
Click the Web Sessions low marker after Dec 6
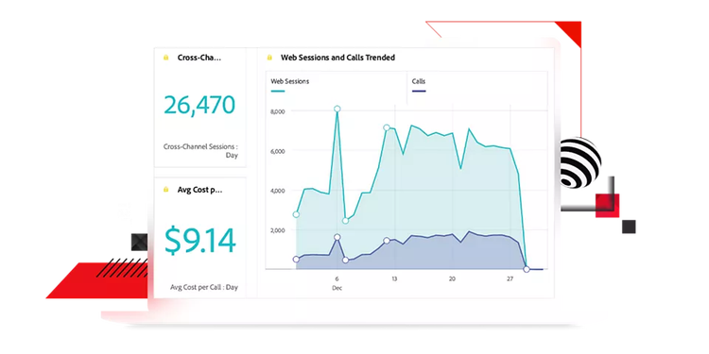[x=345, y=221]
